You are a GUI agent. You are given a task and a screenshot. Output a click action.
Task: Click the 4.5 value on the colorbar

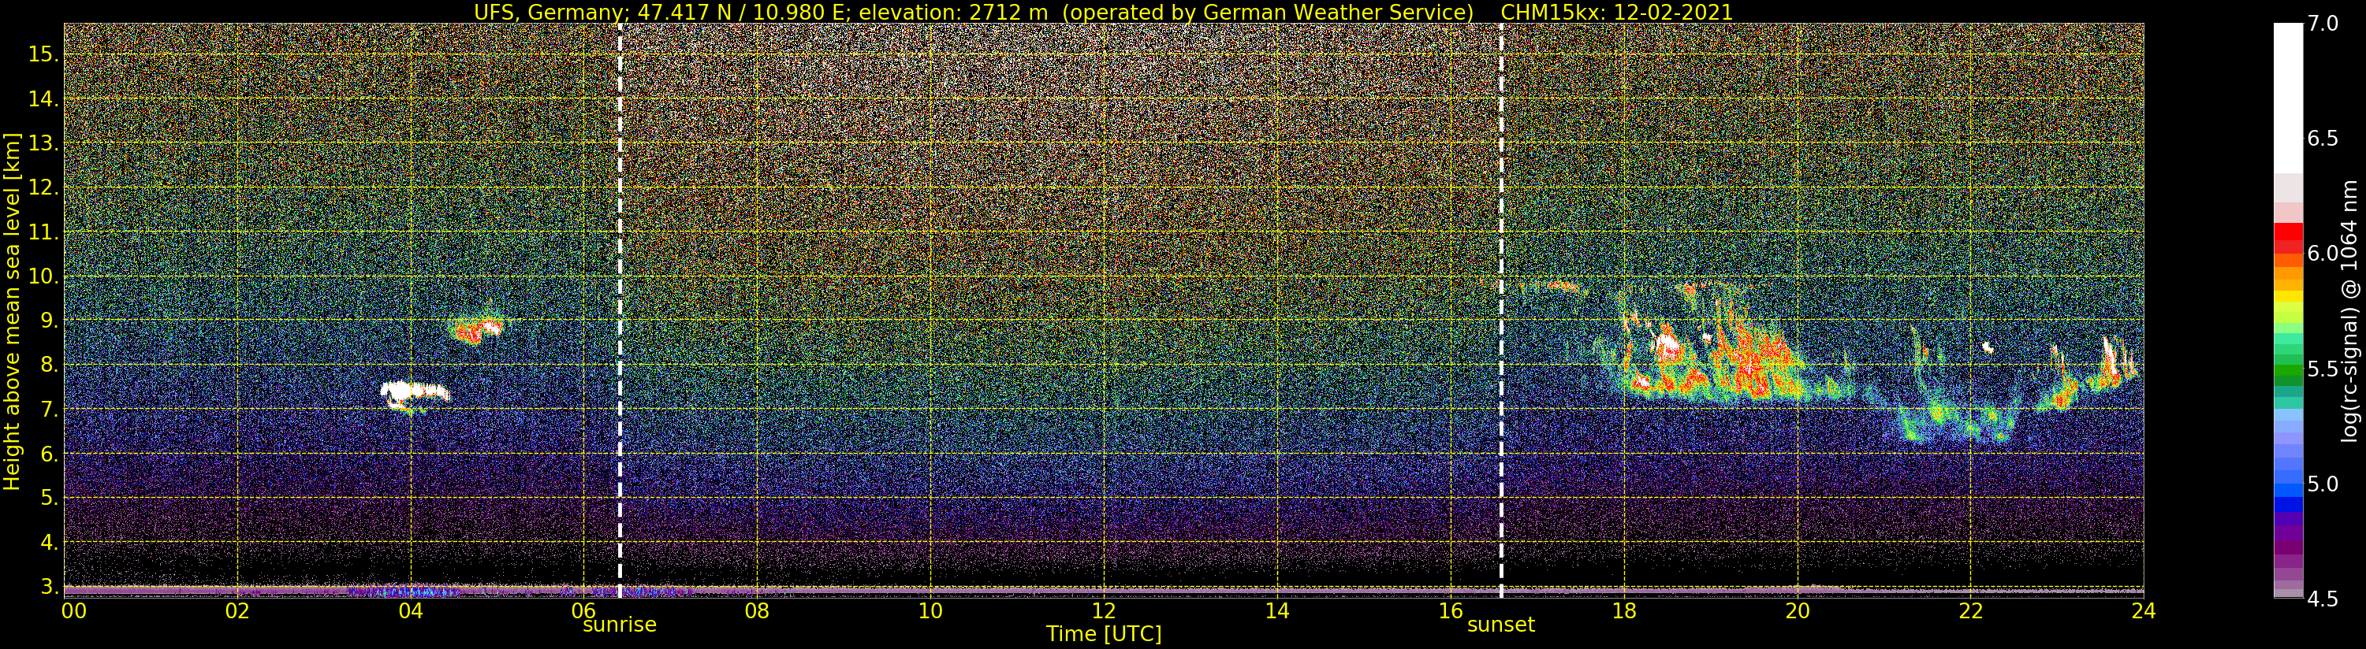point(2323,599)
